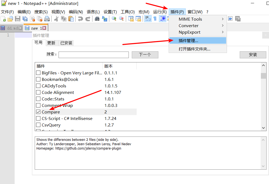Create a new file with toolbar icon
The width and height of the screenshot is (269, 184).
click(3, 19)
